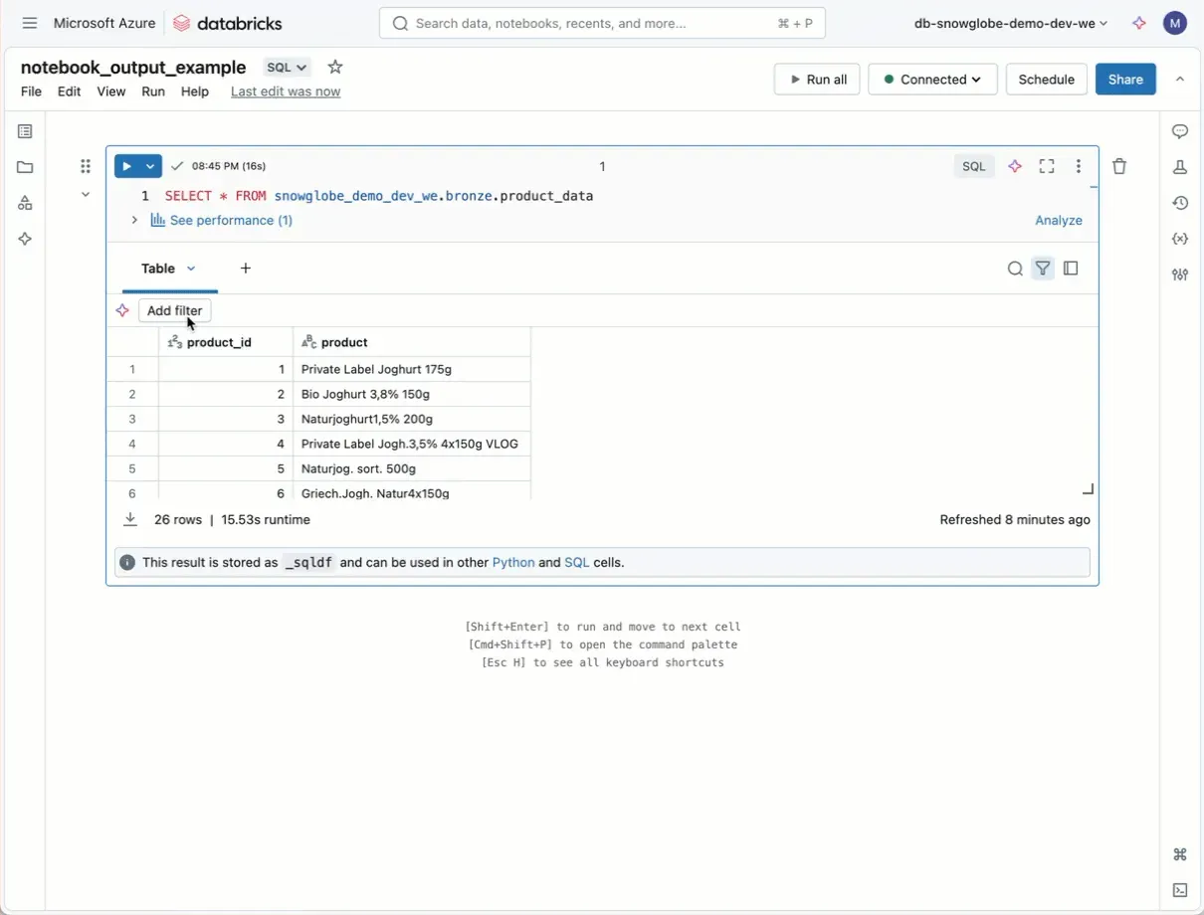The height and width of the screenshot is (915, 1204).
Task: Run the cell with play button
Action: (127, 166)
